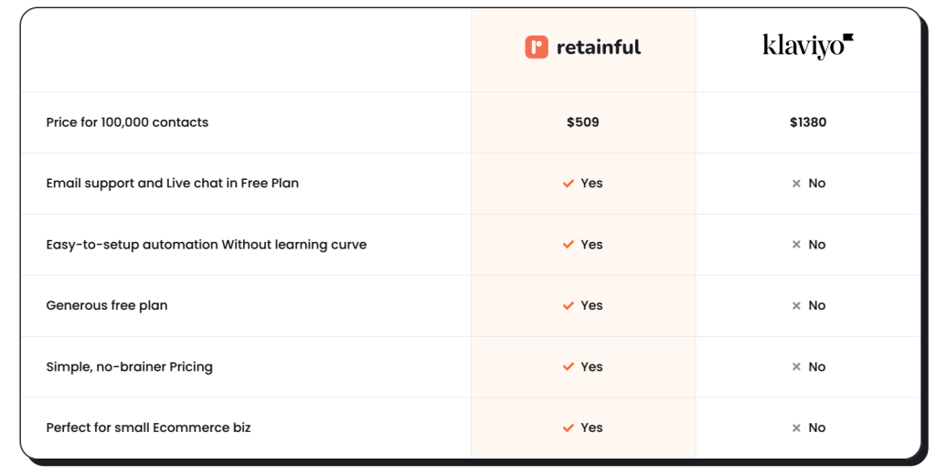
Task: Click the gray X in the Perfect for small Ecommerce row
Action: [796, 427]
